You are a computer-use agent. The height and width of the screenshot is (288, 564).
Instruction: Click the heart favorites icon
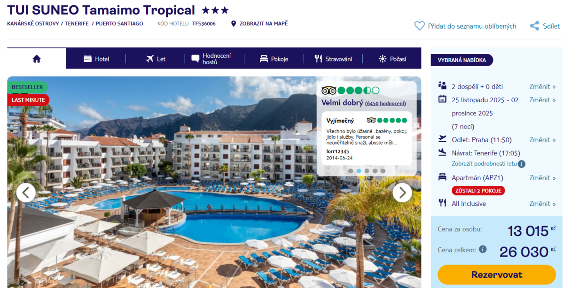pos(419,26)
